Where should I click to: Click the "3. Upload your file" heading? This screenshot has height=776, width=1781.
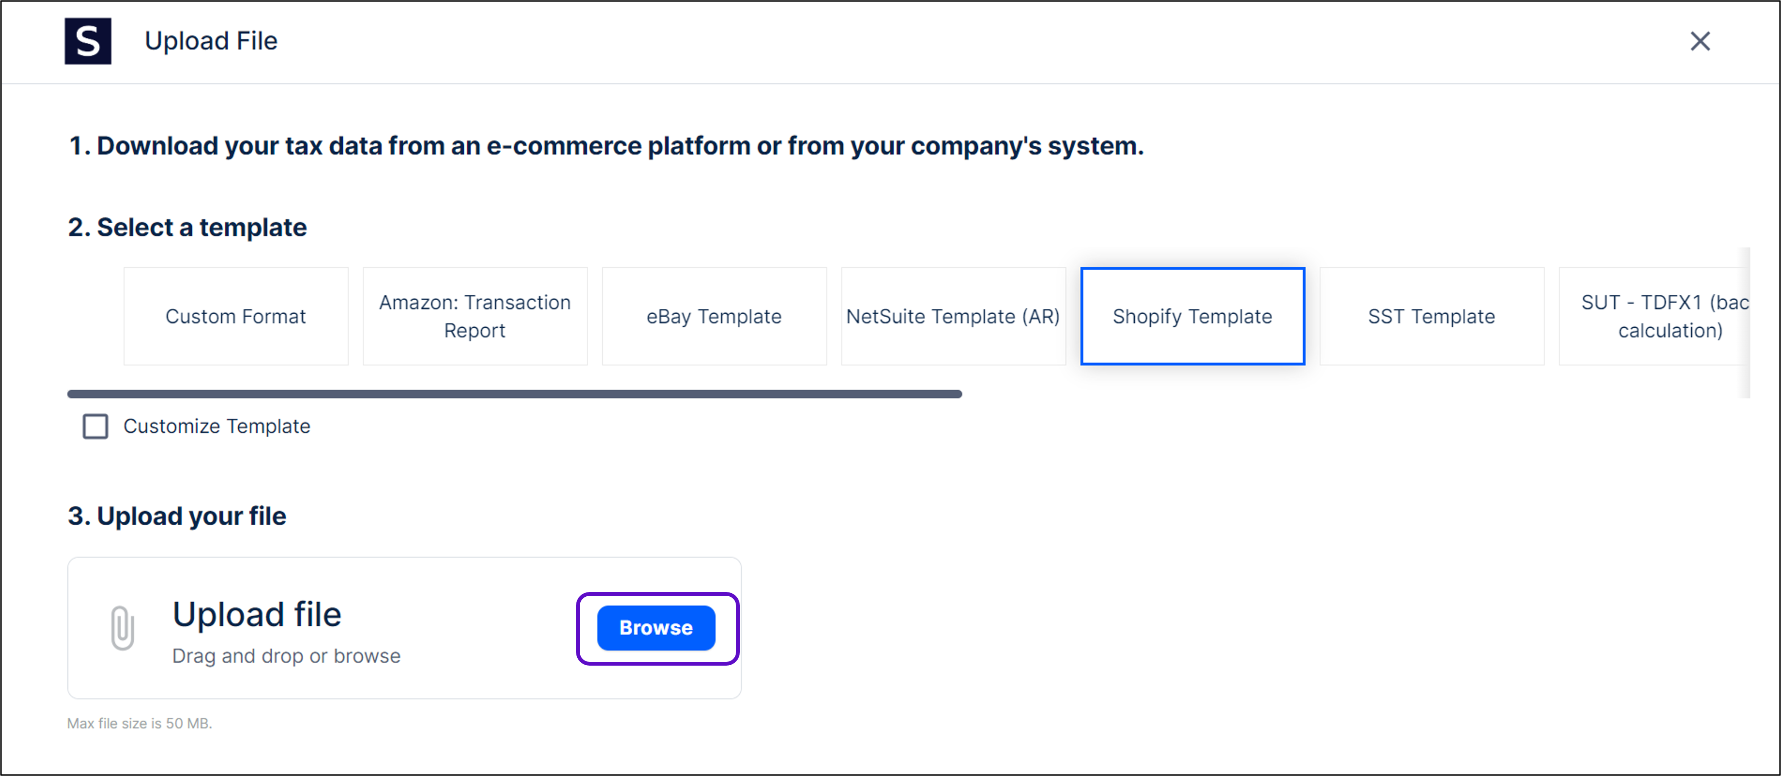(177, 516)
